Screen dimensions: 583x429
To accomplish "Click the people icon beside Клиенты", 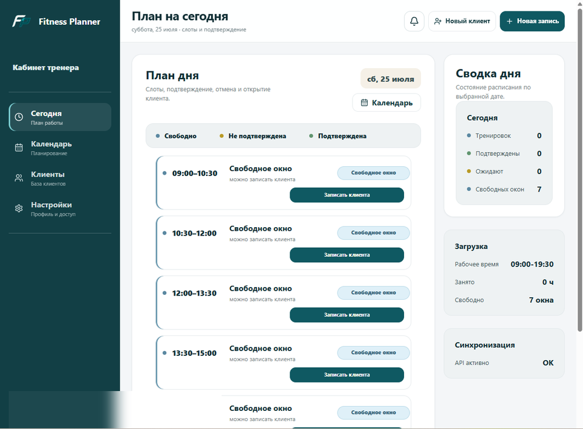I will (19, 178).
